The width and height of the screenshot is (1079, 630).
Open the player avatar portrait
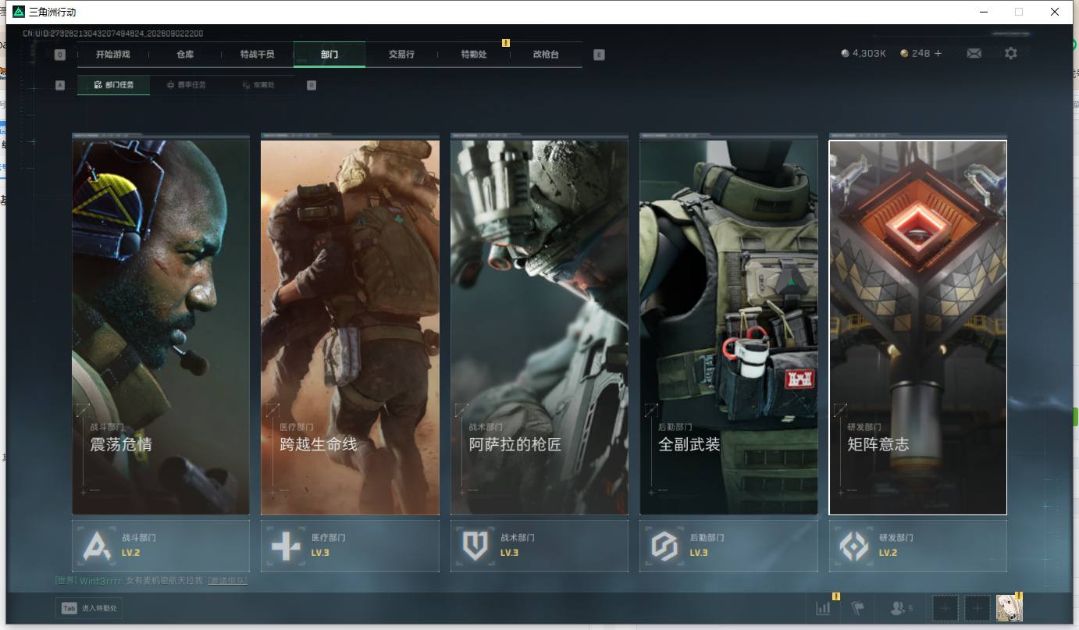(1010, 607)
